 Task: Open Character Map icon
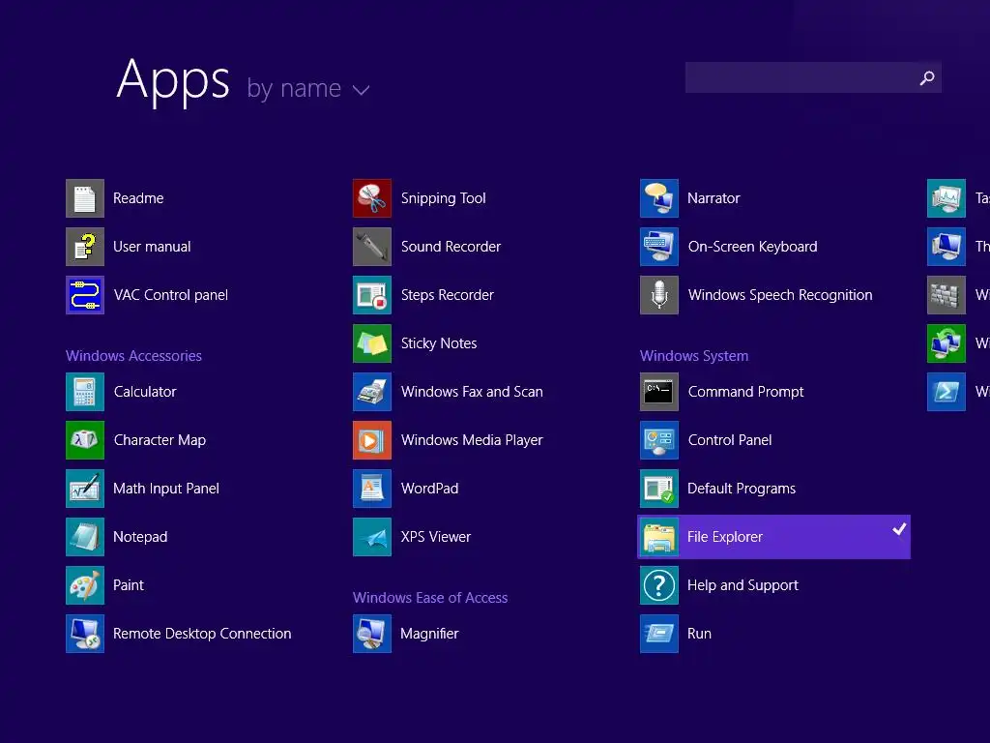click(x=85, y=440)
